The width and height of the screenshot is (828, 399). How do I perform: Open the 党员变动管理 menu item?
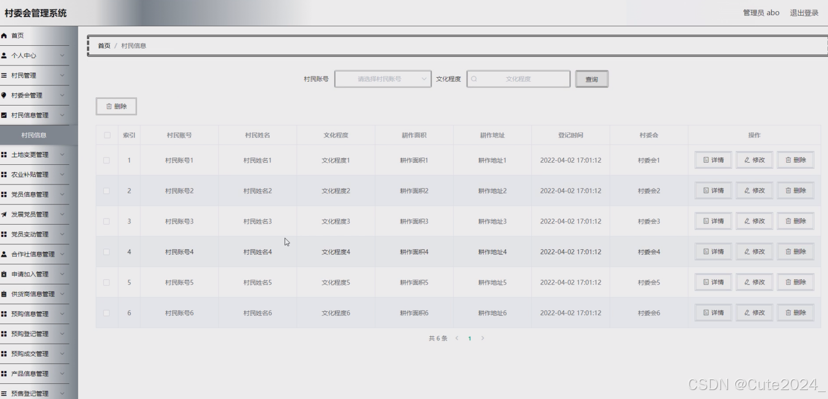tap(35, 234)
